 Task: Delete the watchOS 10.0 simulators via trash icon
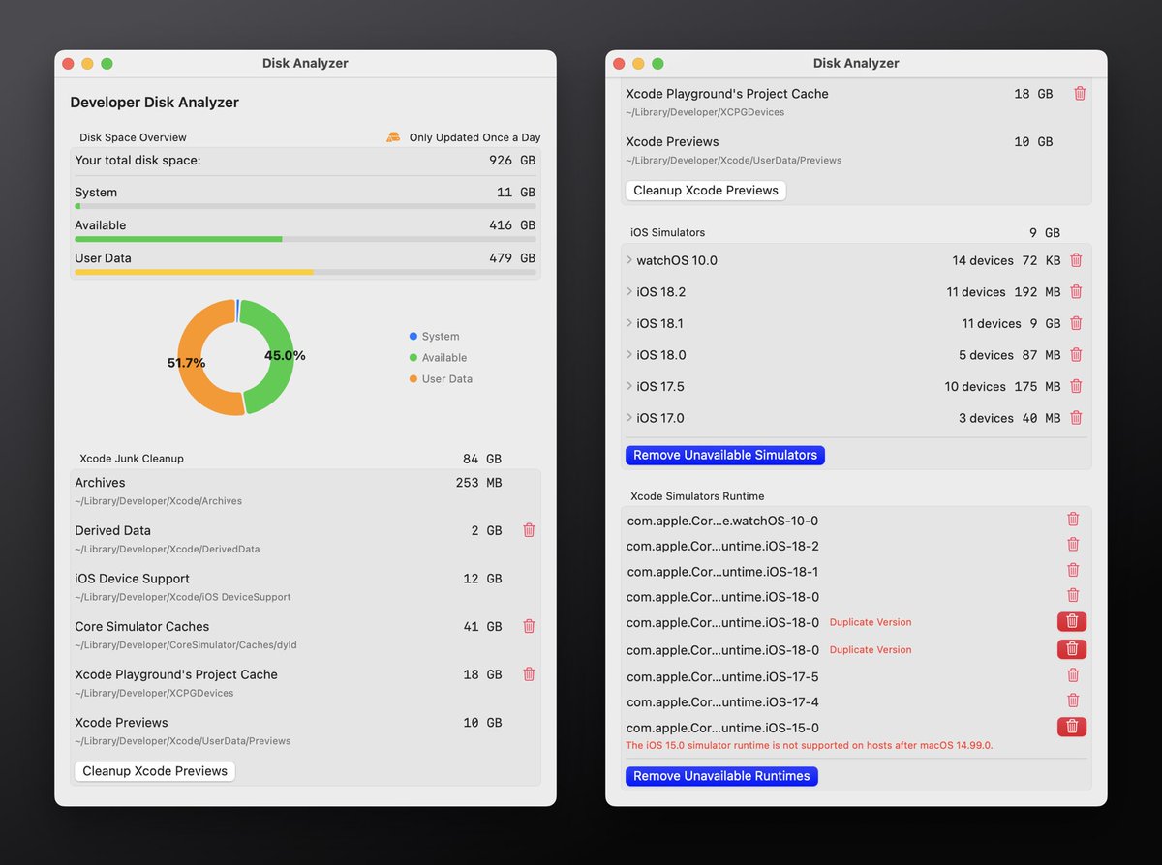(x=1076, y=260)
